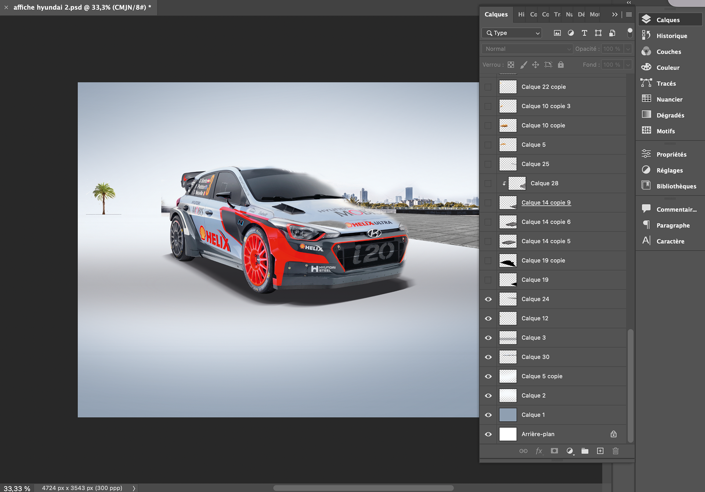Expand the hidden panel tabs chevron
This screenshot has height=492, width=705.
[615, 15]
